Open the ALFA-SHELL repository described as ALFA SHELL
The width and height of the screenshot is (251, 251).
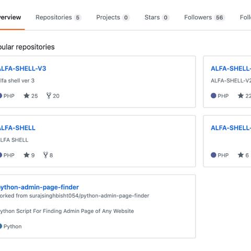click(x=18, y=128)
